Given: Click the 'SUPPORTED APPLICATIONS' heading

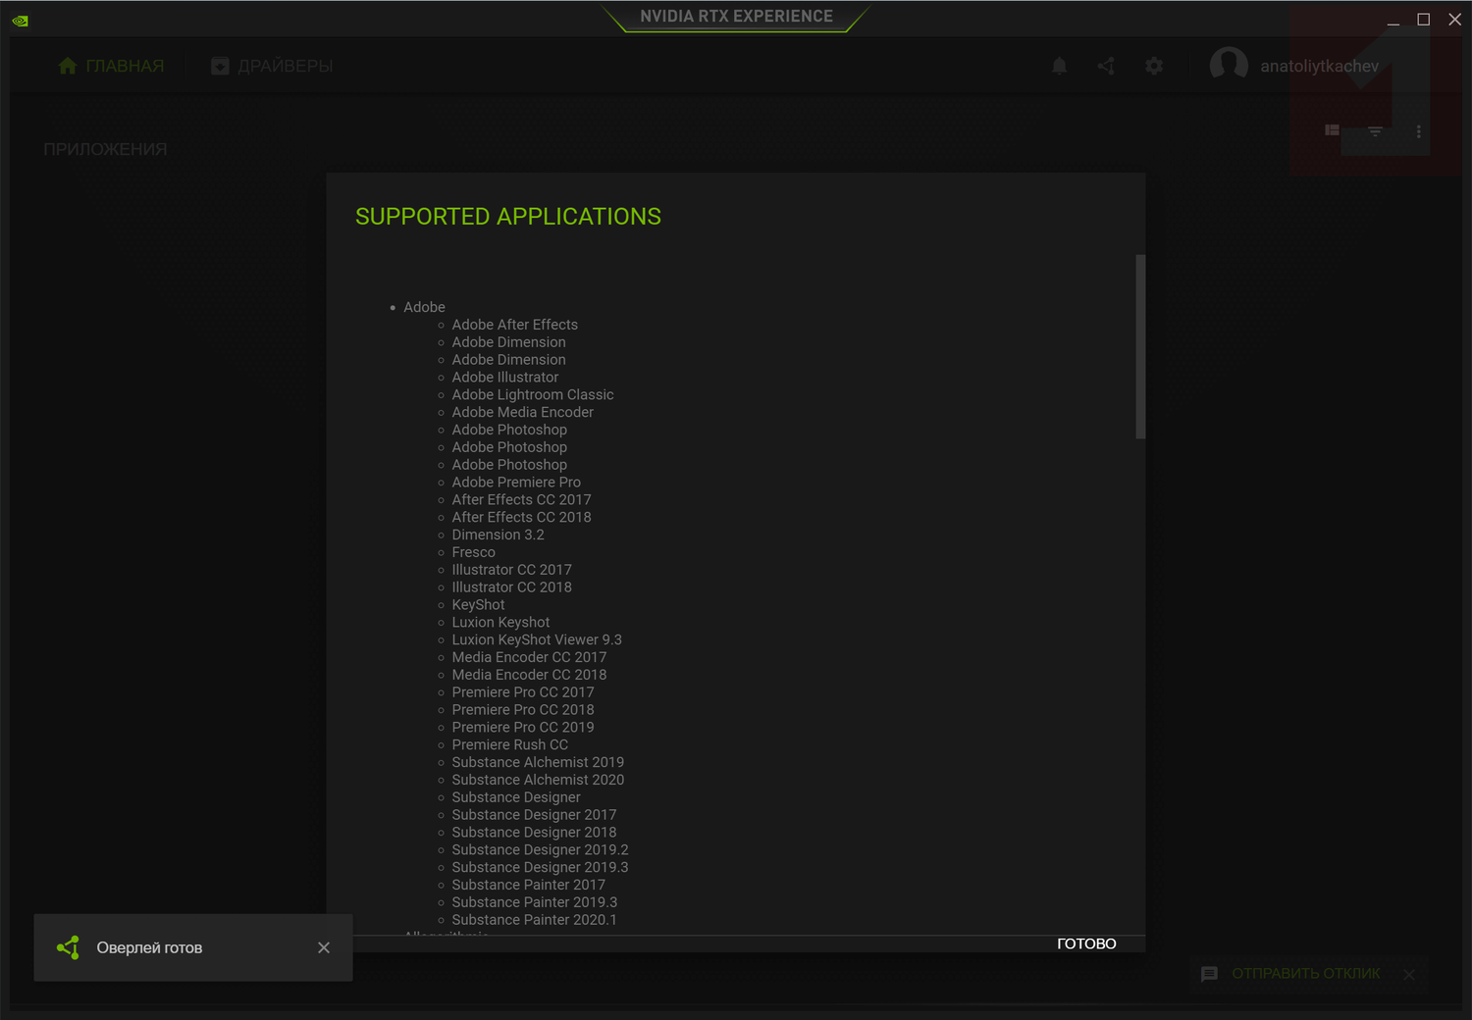Looking at the screenshot, I should [508, 217].
